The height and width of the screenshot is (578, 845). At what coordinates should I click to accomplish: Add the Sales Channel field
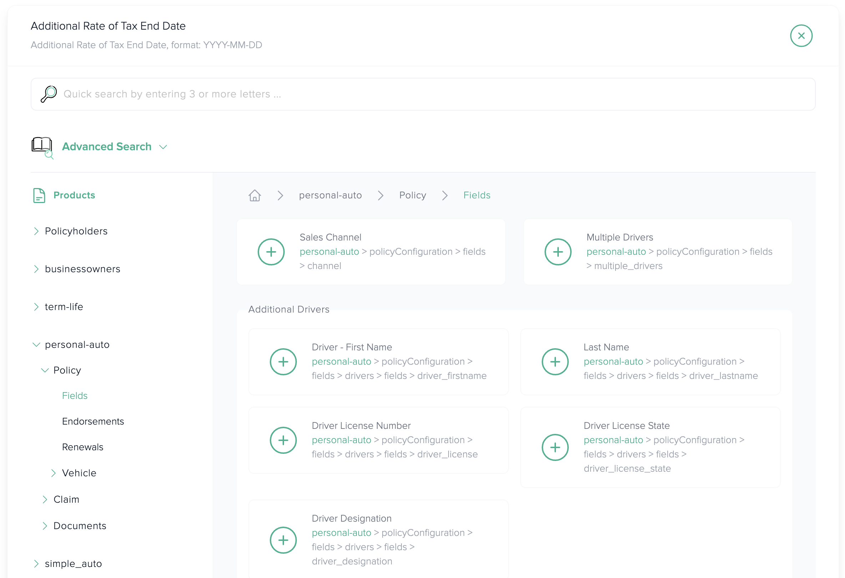click(271, 252)
